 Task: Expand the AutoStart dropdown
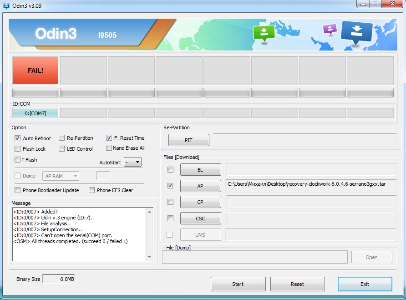click(133, 162)
